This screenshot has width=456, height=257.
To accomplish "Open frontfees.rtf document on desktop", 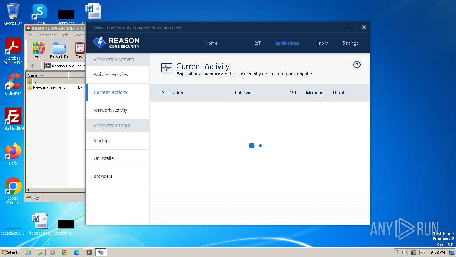I will [x=40, y=224].
